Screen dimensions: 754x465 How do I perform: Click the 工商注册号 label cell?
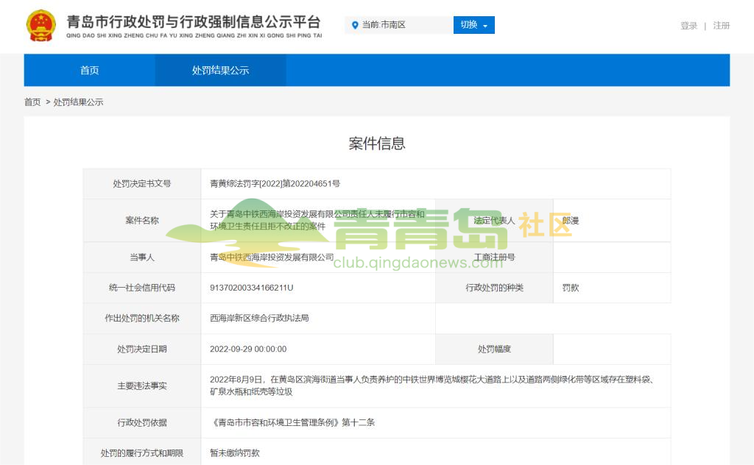494,258
